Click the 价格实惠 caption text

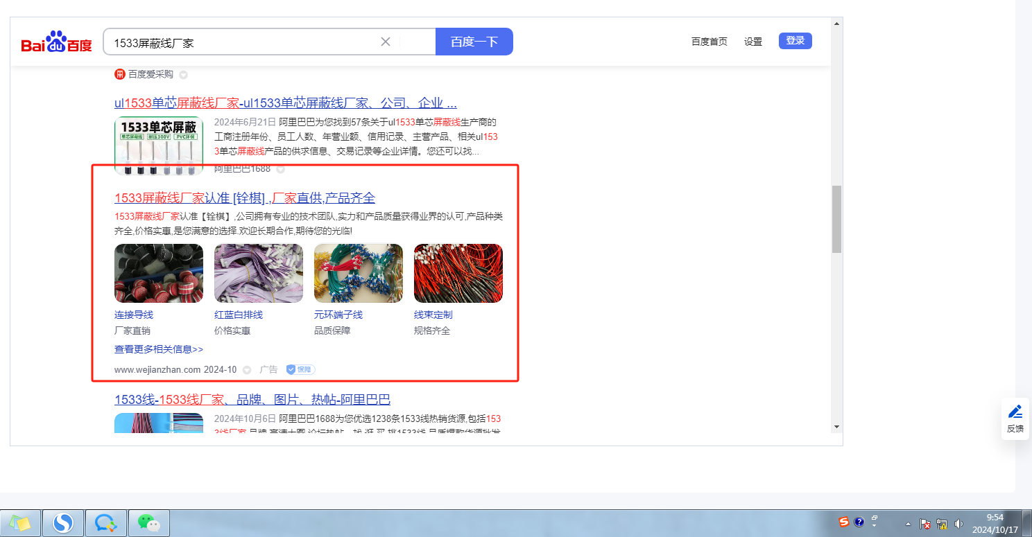[232, 331]
